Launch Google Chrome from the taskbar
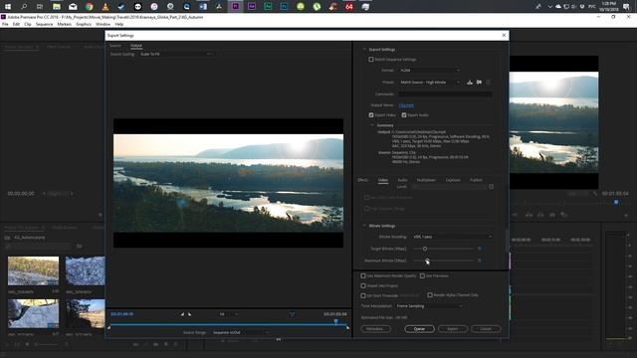Image resolution: width=637 pixels, height=358 pixels. pyautogui.click(x=89, y=7)
